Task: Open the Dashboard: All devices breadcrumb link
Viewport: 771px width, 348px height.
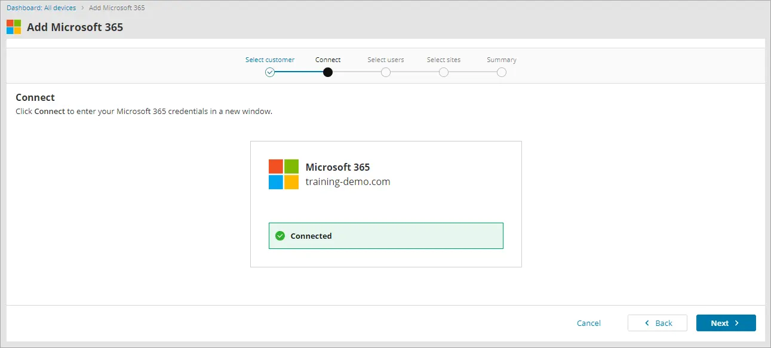Action: pos(41,8)
